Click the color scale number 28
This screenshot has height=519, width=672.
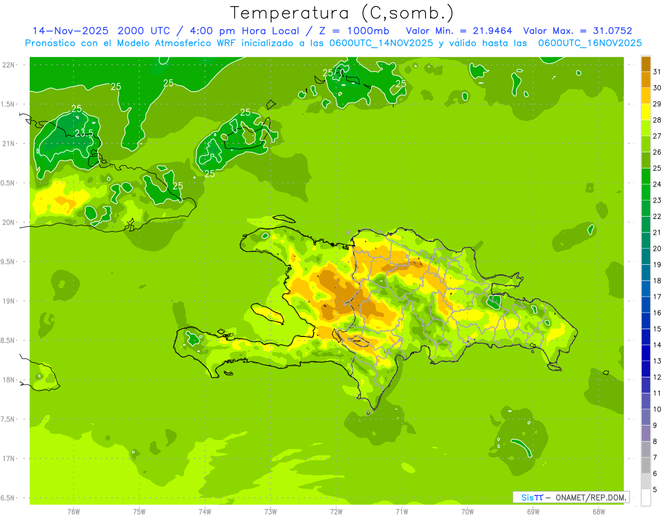(657, 120)
